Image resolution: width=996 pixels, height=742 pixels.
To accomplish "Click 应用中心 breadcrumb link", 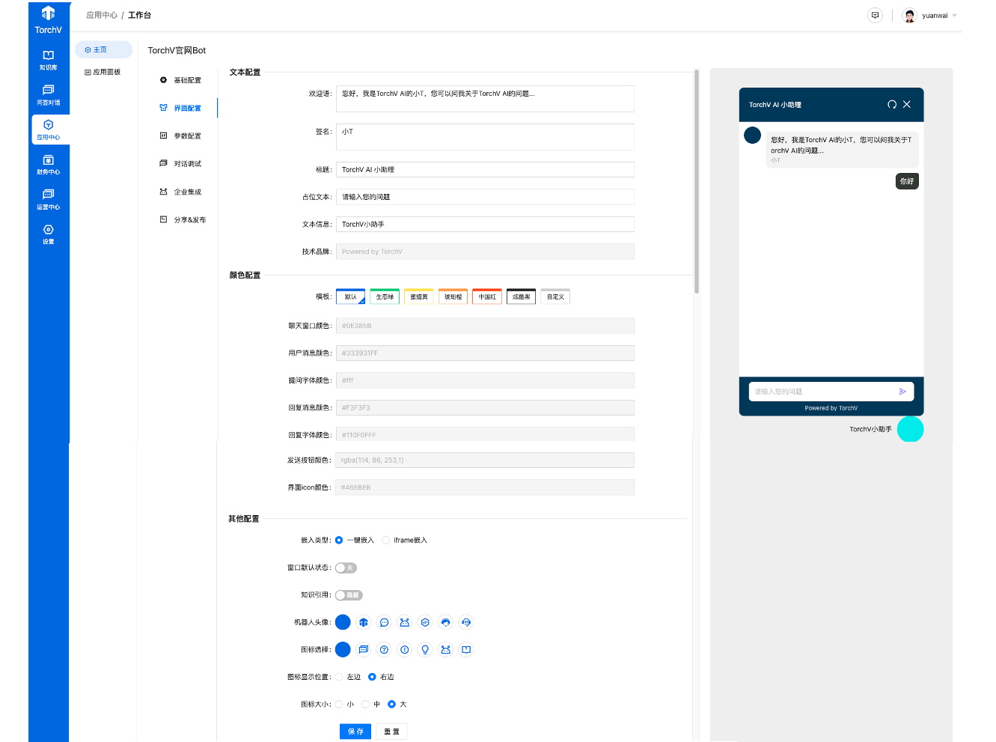I will (x=102, y=15).
